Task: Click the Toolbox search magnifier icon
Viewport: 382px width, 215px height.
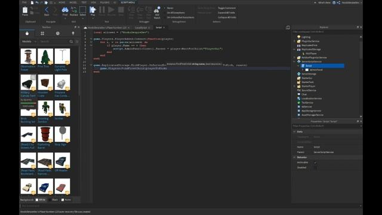Action: pos(71,42)
